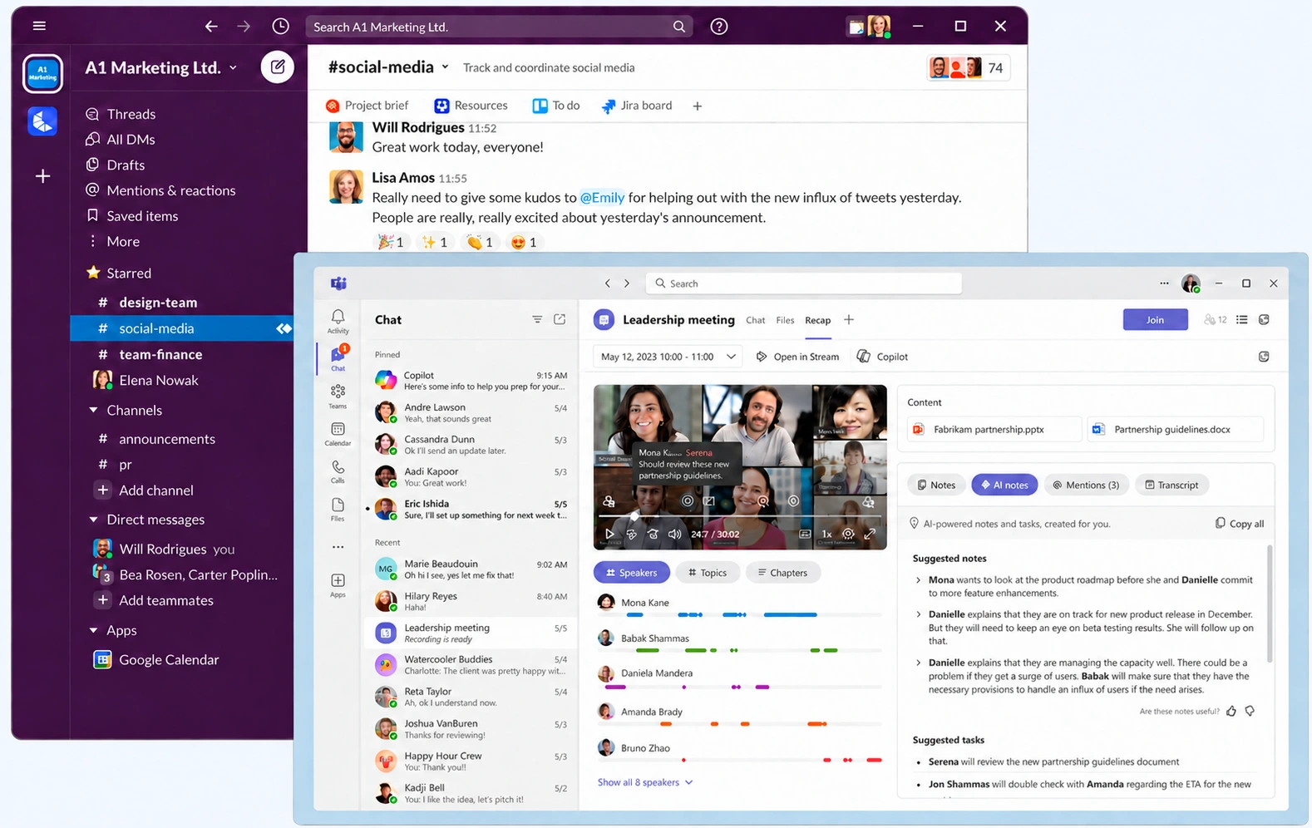This screenshot has height=828, width=1312.
Task: Select the A1 Marketing workspace icon
Action: pos(42,74)
